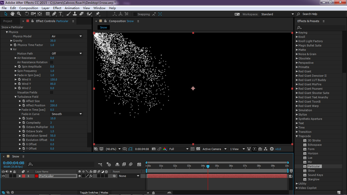Hide the Particular layer with eye icon
This screenshot has width=347, height=195.
3,176
